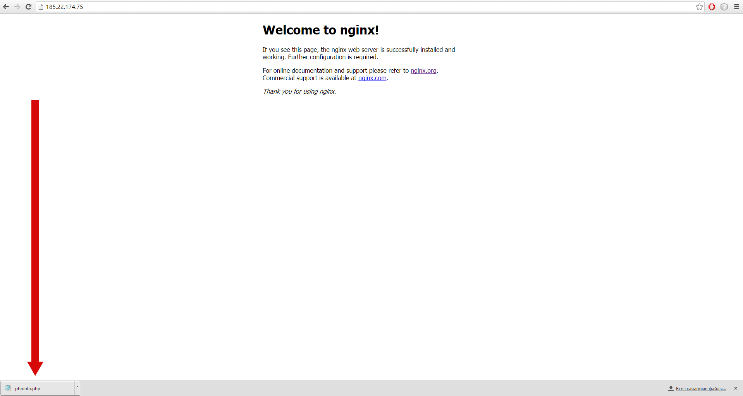Open the nginx.com commercial support link

372,78
